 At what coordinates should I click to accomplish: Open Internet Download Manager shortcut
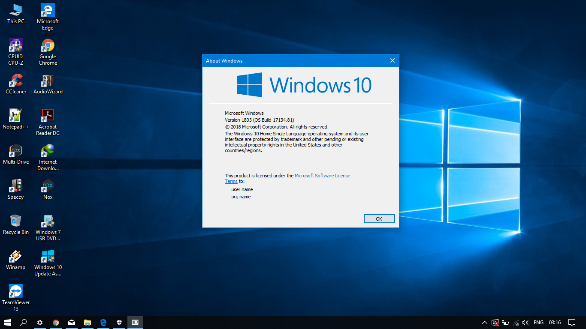[48, 157]
